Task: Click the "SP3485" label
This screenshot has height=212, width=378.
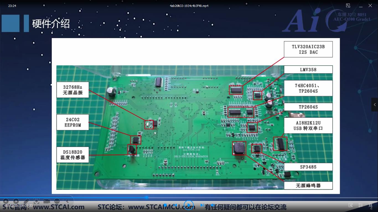Action: (308, 167)
